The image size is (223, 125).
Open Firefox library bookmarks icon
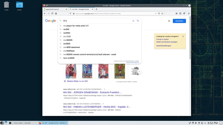tap(177, 13)
